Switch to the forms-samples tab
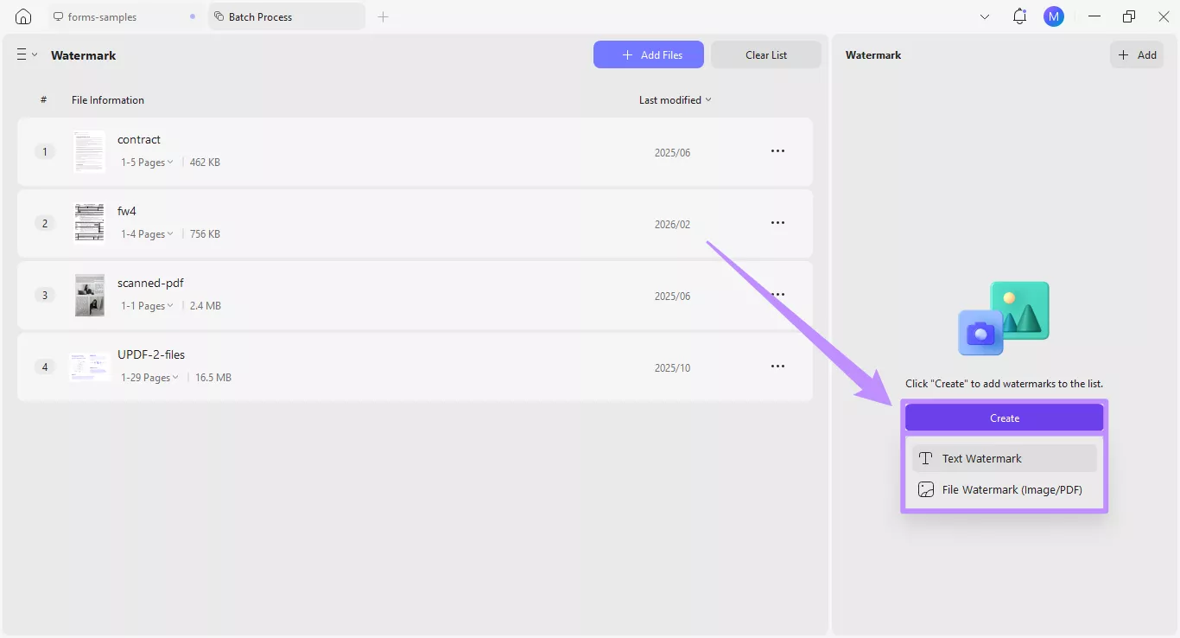The image size is (1180, 638). click(104, 16)
